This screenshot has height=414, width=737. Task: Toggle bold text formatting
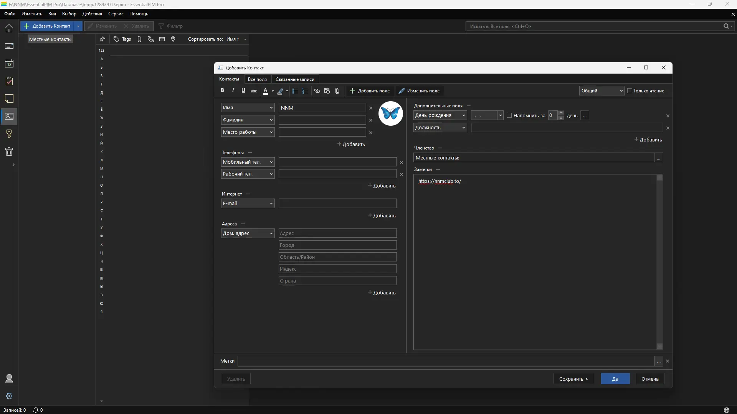pos(222,90)
